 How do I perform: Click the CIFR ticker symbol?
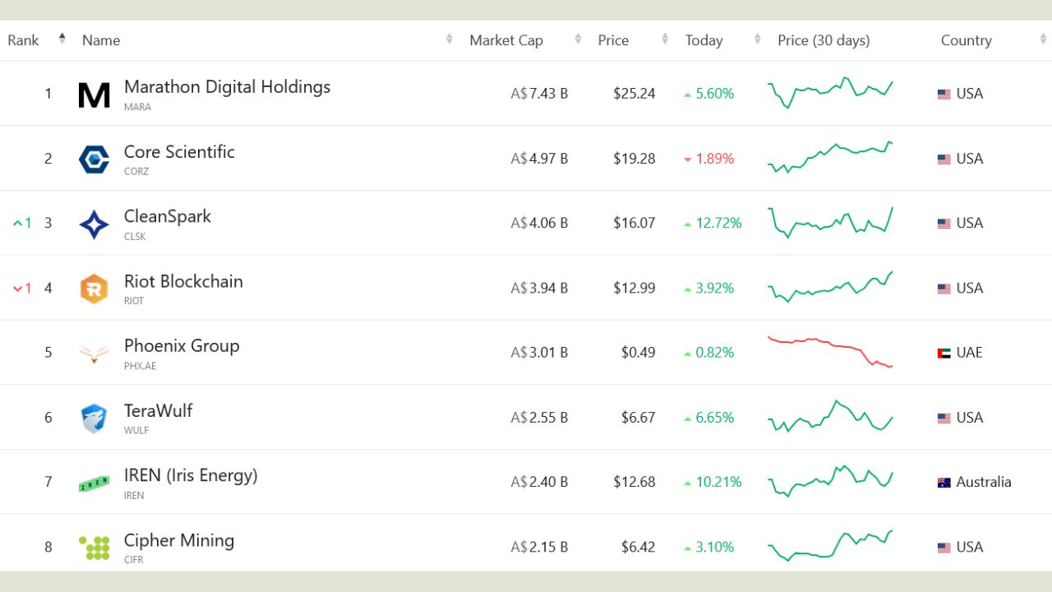[x=134, y=560]
